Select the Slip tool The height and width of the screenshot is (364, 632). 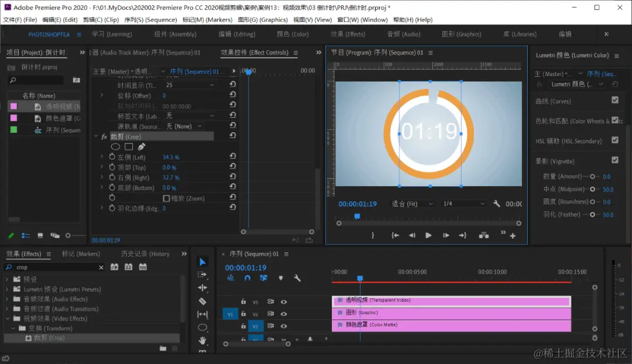[202, 314]
